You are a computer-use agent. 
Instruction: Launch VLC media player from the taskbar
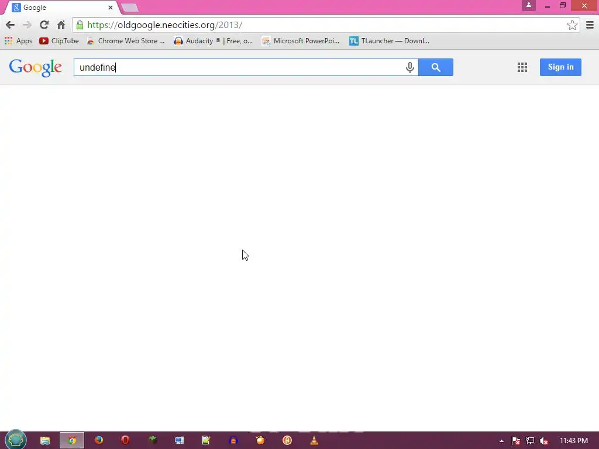coord(314,440)
